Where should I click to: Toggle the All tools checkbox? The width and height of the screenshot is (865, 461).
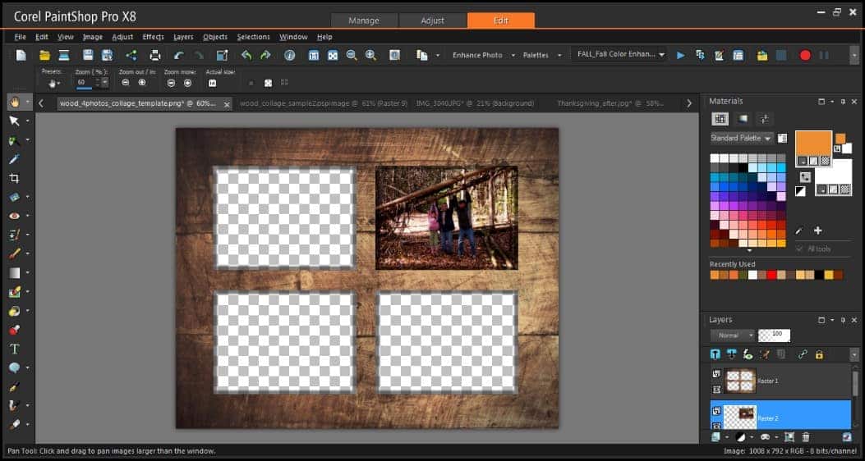(800, 249)
